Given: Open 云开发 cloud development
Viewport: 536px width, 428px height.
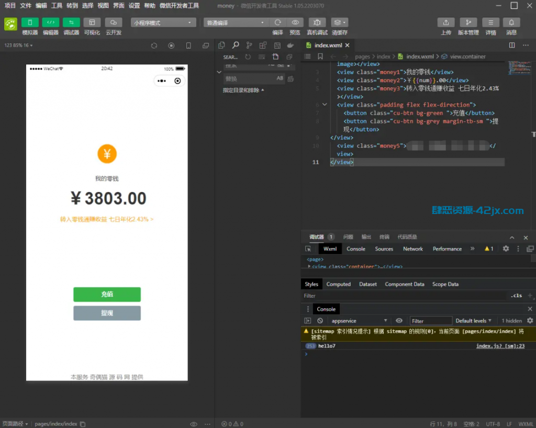Looking at the screenshot, I should click(x=114, y=22).
